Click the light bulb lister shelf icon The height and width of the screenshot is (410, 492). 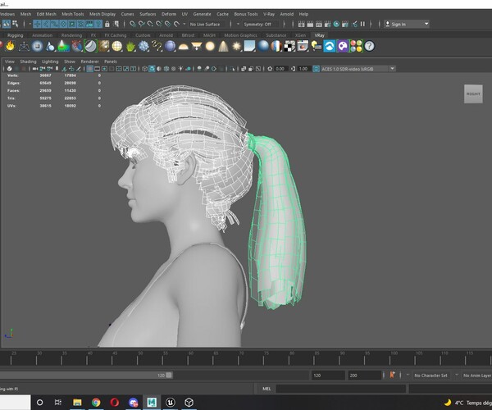(317, 46)
